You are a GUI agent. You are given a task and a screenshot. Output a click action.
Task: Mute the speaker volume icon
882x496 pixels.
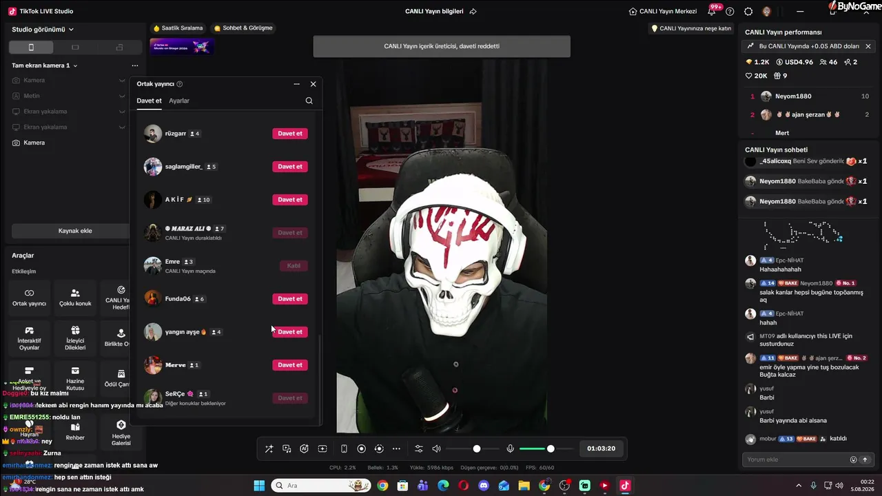[x=436, y=448]
